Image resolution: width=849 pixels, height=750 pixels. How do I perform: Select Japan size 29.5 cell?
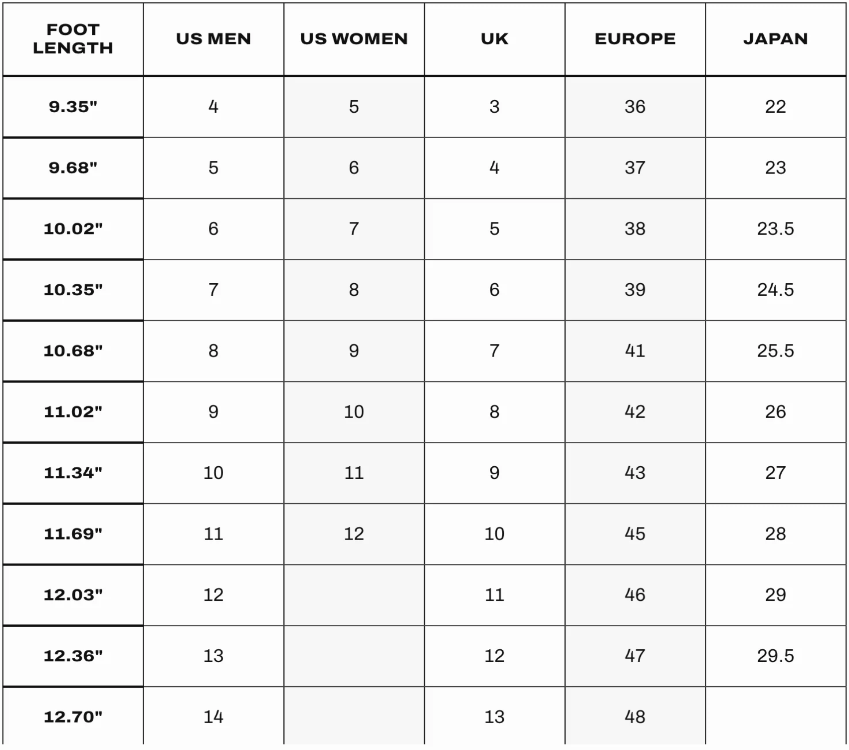coord(776,656)
